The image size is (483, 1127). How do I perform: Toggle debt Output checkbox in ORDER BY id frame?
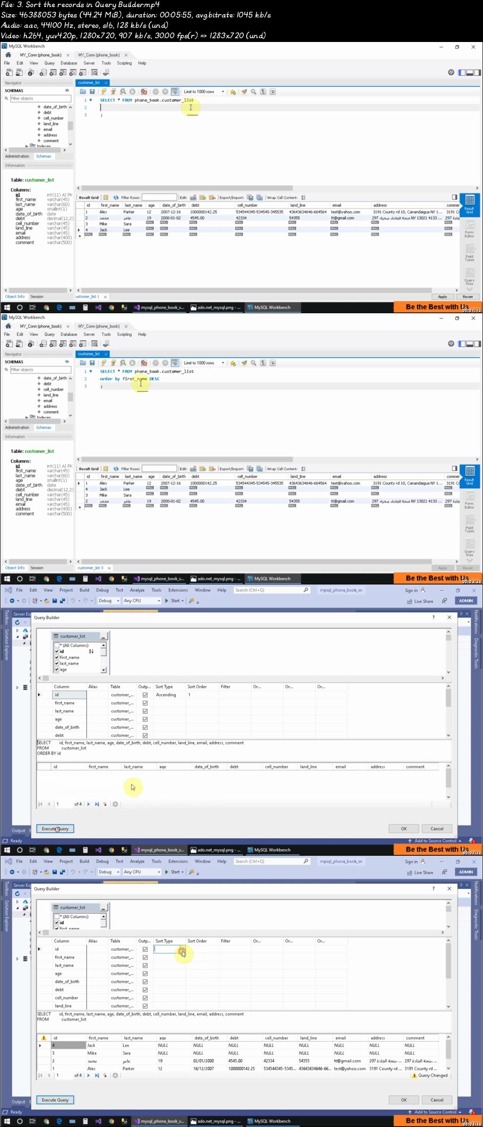(x=145, y=735)
